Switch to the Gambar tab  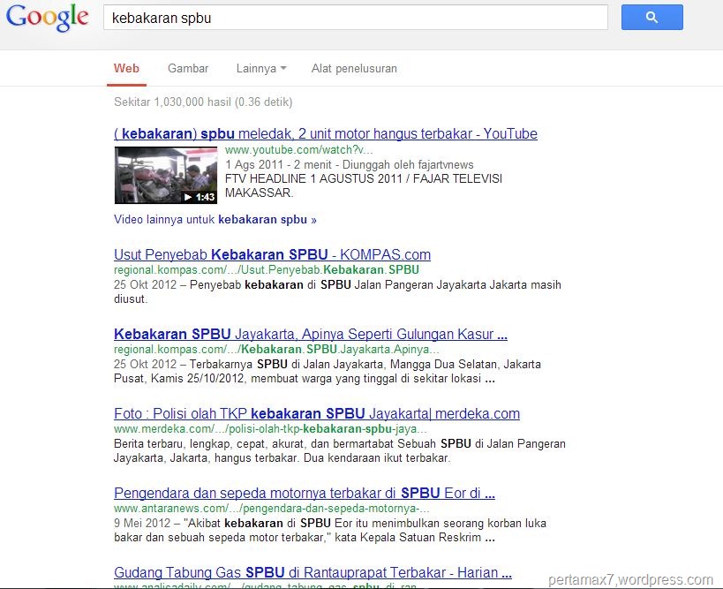(188, 69)
